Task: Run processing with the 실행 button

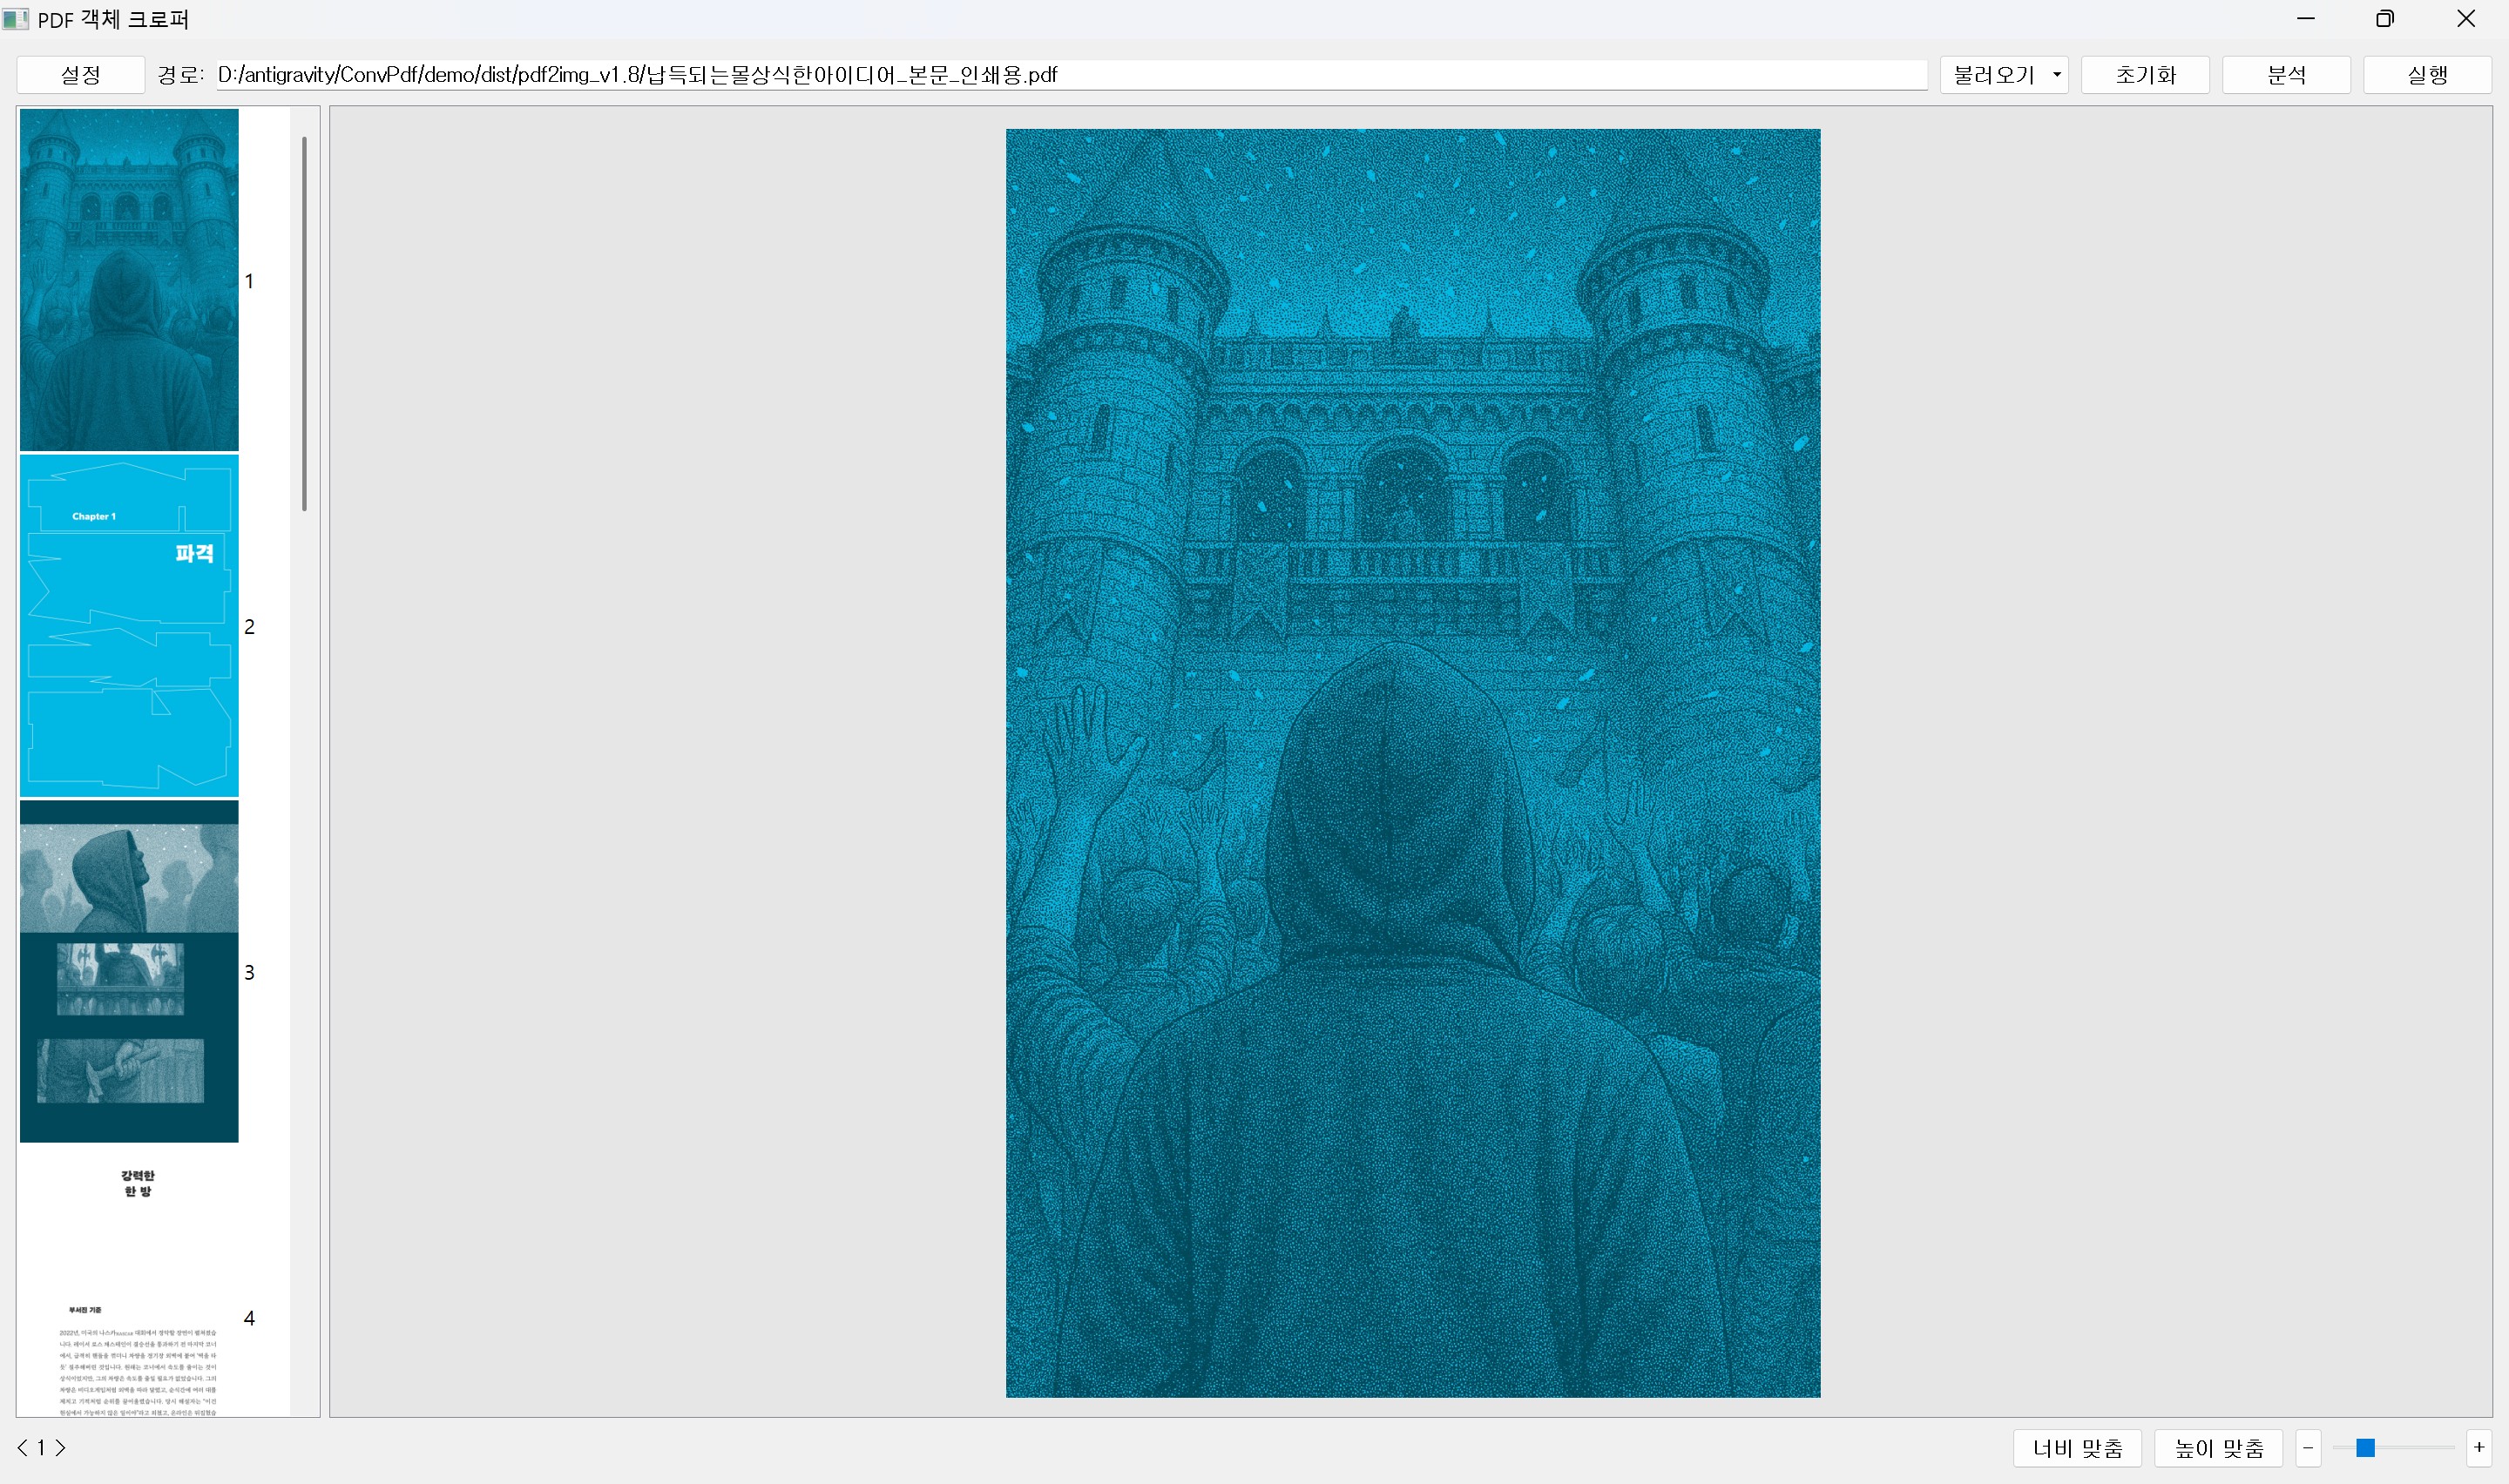Action: (x=2426, y=75)
